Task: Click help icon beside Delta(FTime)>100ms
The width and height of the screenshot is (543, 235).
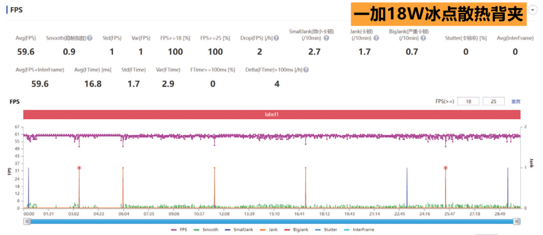Action: [306, 70]
